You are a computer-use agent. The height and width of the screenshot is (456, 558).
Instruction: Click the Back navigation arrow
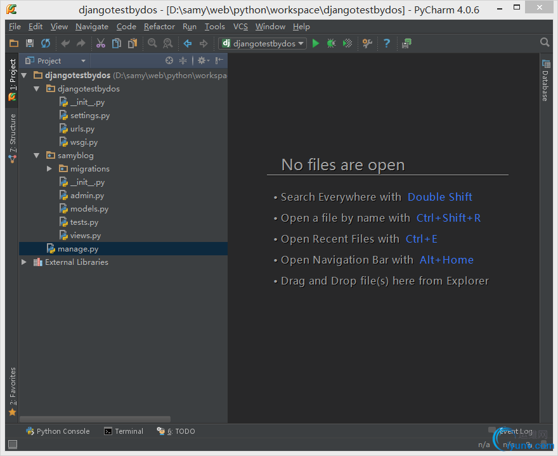(x=188, y=43)
